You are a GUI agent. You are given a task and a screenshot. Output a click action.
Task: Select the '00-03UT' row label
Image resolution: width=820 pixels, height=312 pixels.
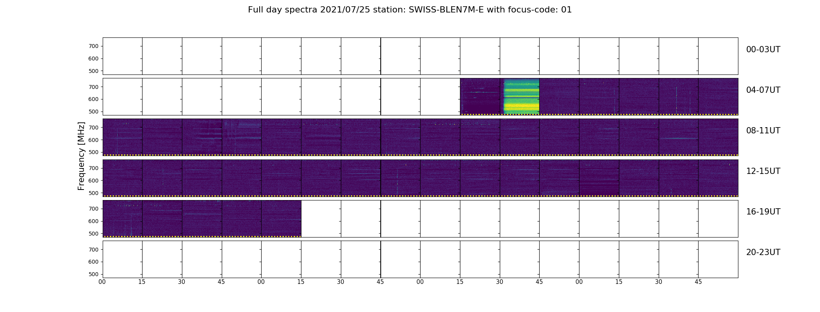point(763,50)
